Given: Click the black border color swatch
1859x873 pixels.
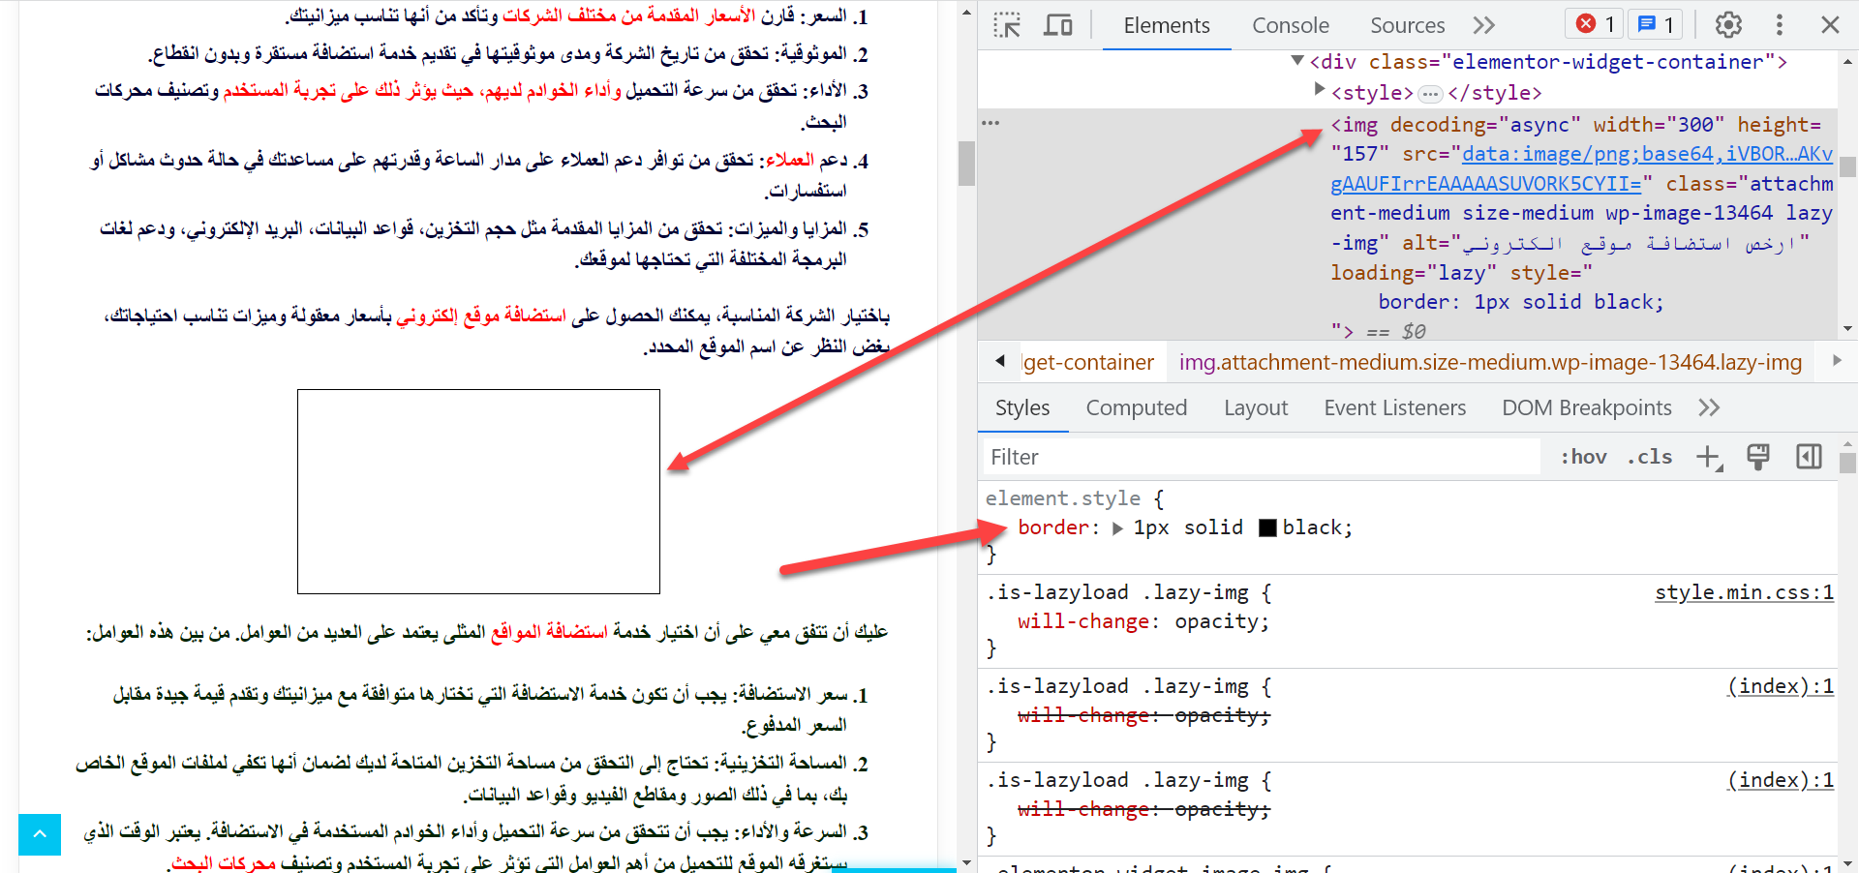Looking at the screenshot, I should tap(1267, 528).
